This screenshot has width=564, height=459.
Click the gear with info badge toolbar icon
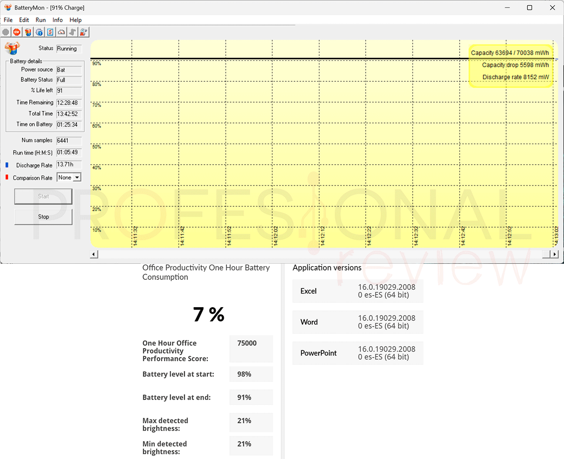tap(39, 32)
